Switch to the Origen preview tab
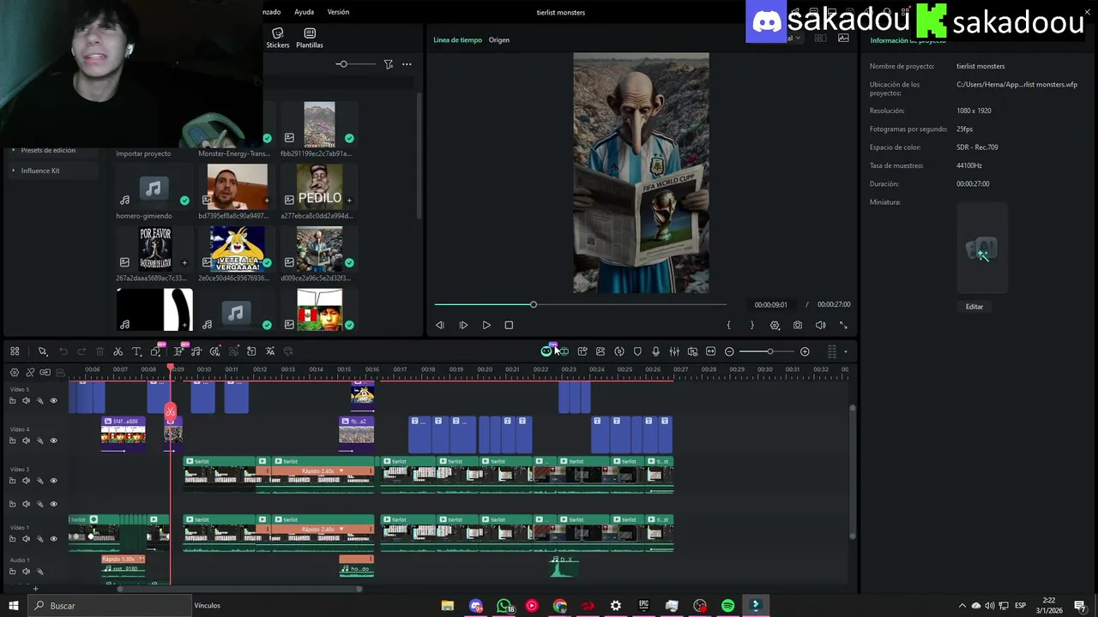Viewport: 1098px width, 617px height. pos(499,39)
